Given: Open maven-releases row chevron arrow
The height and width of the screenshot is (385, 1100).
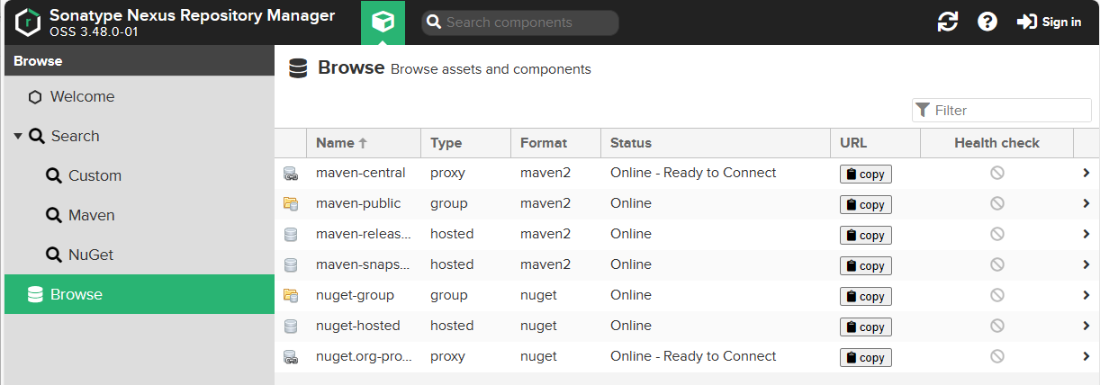Looking at the screenshot, I should click(x=1086, y=234).
